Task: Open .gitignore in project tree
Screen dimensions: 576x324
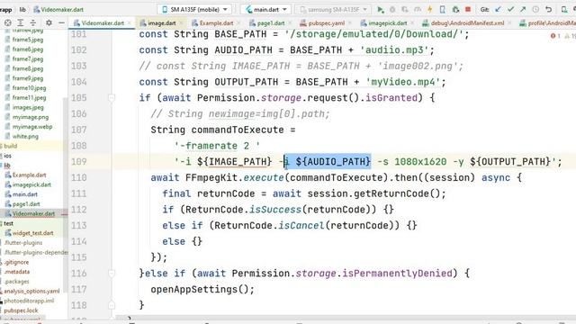Action: [16, 262]
